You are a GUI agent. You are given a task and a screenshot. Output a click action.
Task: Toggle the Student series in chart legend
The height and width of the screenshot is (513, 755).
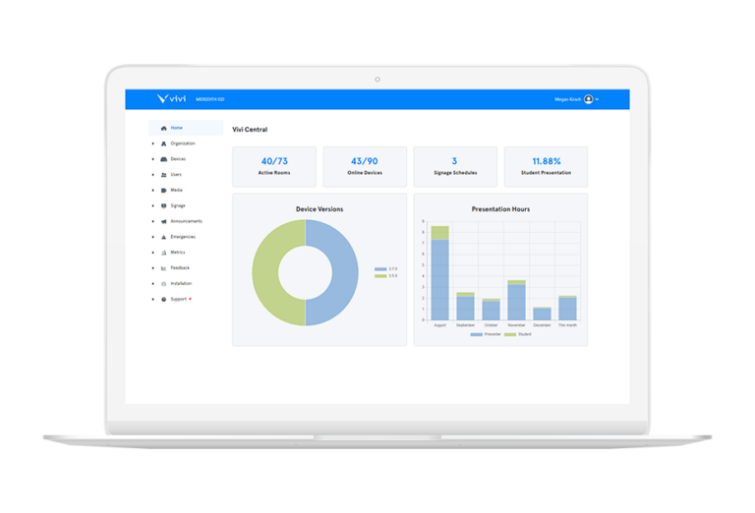pyautogui.click(x=518, y=334)
